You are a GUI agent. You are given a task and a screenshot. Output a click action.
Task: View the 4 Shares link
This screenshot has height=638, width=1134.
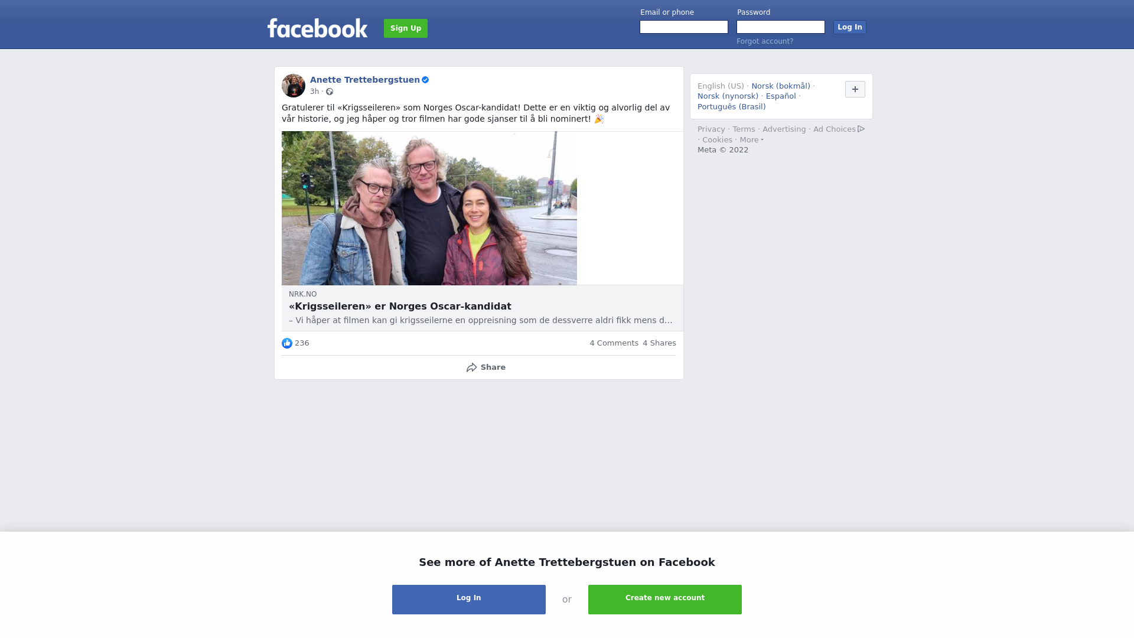[659, 343]
